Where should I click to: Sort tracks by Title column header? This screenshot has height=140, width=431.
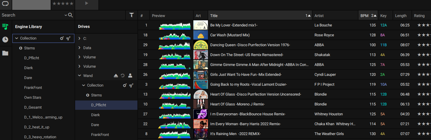click(260, 16)
